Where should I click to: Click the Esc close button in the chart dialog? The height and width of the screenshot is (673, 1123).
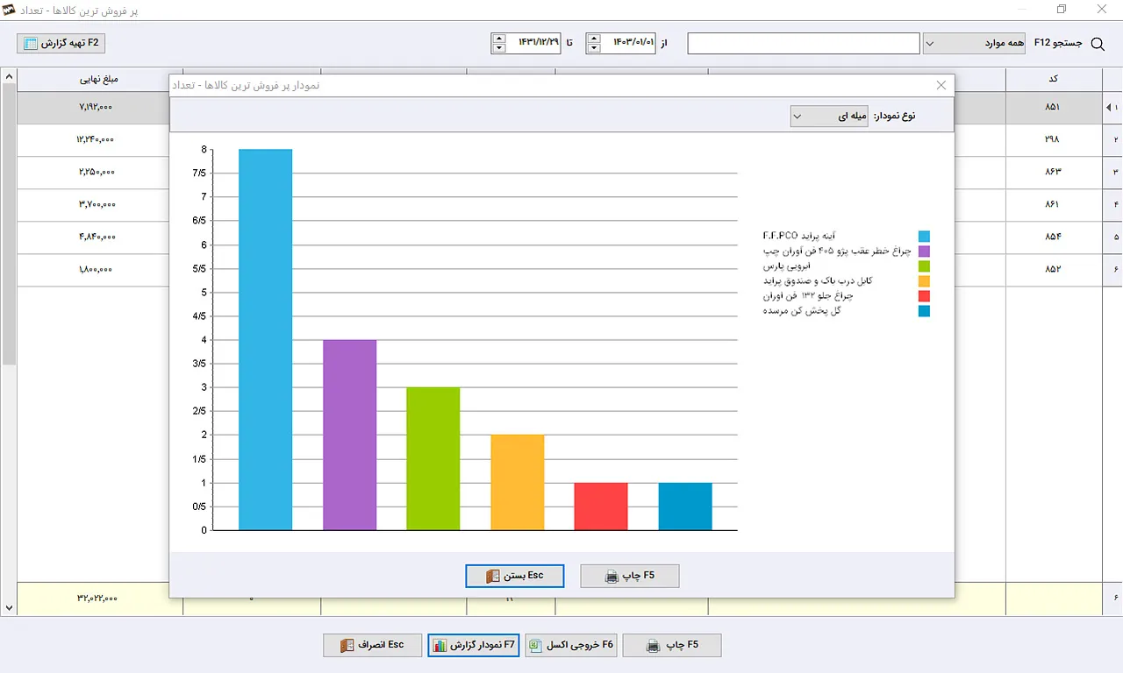(515, 576)
